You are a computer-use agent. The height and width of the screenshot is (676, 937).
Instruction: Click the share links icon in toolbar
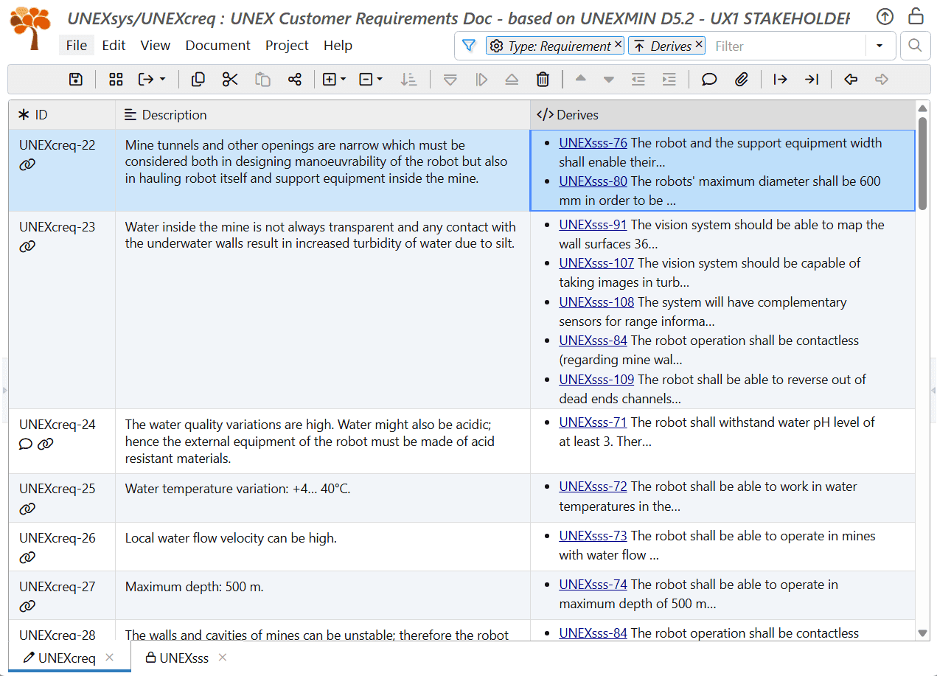point(295,79)
